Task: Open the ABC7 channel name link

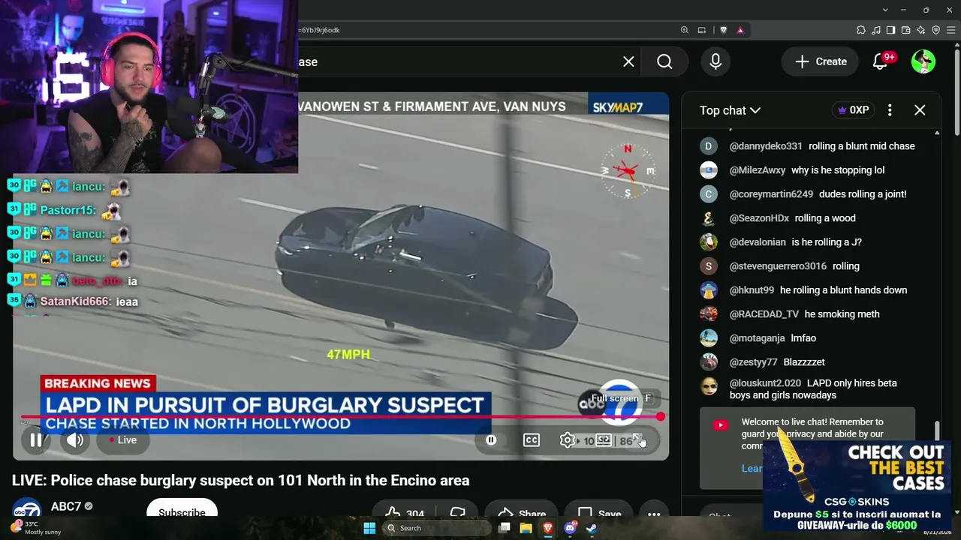Action: pos(65,506)
